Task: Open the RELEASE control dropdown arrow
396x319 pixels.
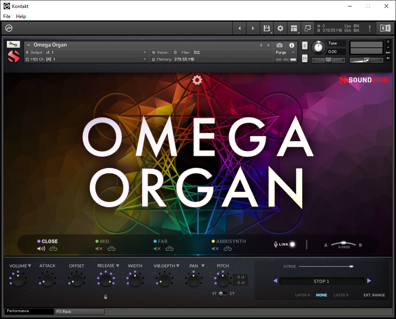Action: (x=117, y=266)
